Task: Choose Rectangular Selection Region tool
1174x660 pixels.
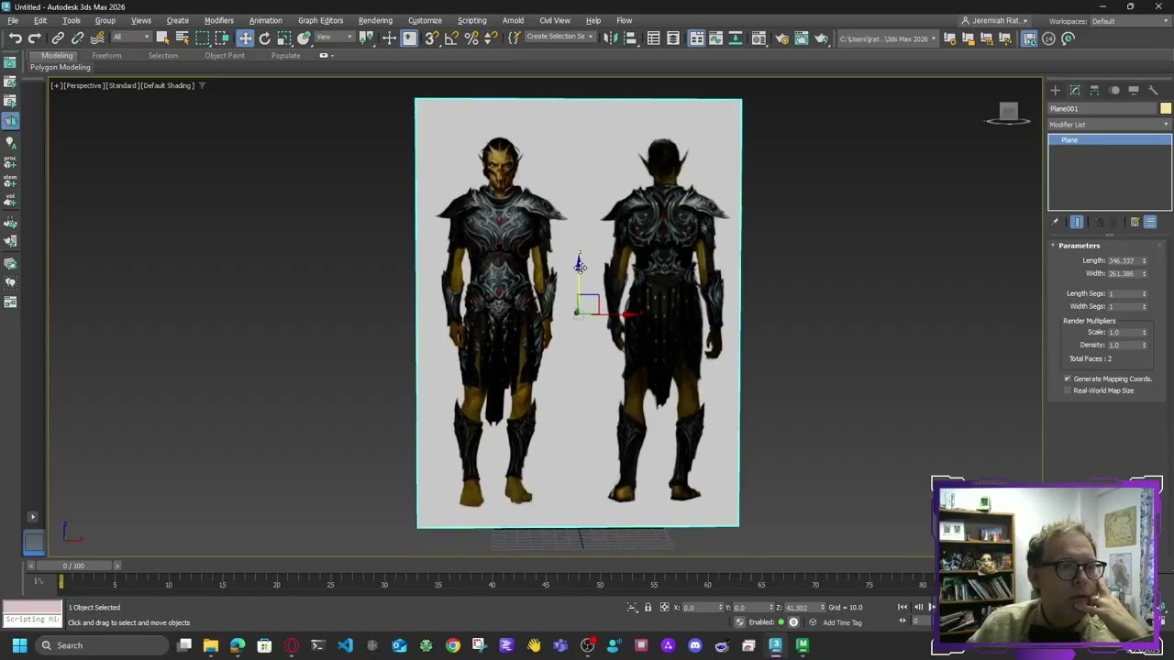Action: click(203, 38)
